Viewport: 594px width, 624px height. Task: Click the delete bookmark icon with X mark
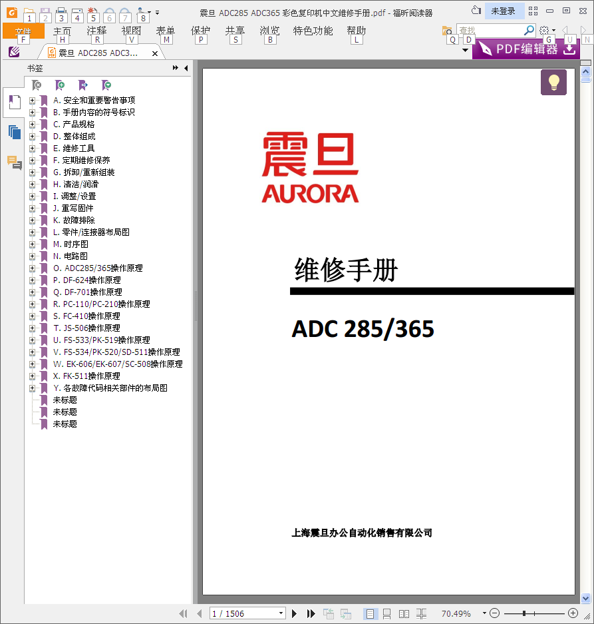37,85
